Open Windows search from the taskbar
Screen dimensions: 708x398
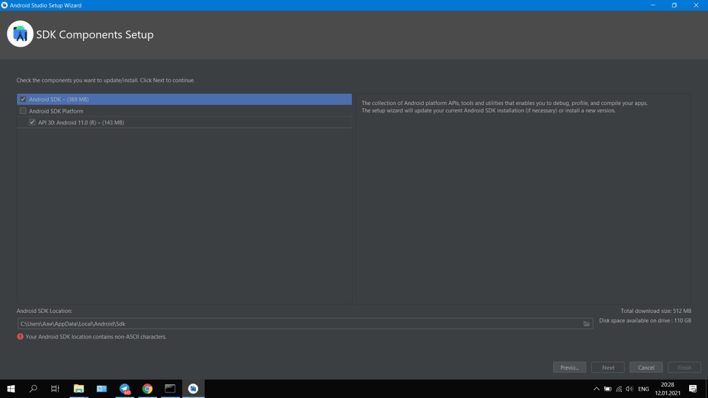[33, 389]
